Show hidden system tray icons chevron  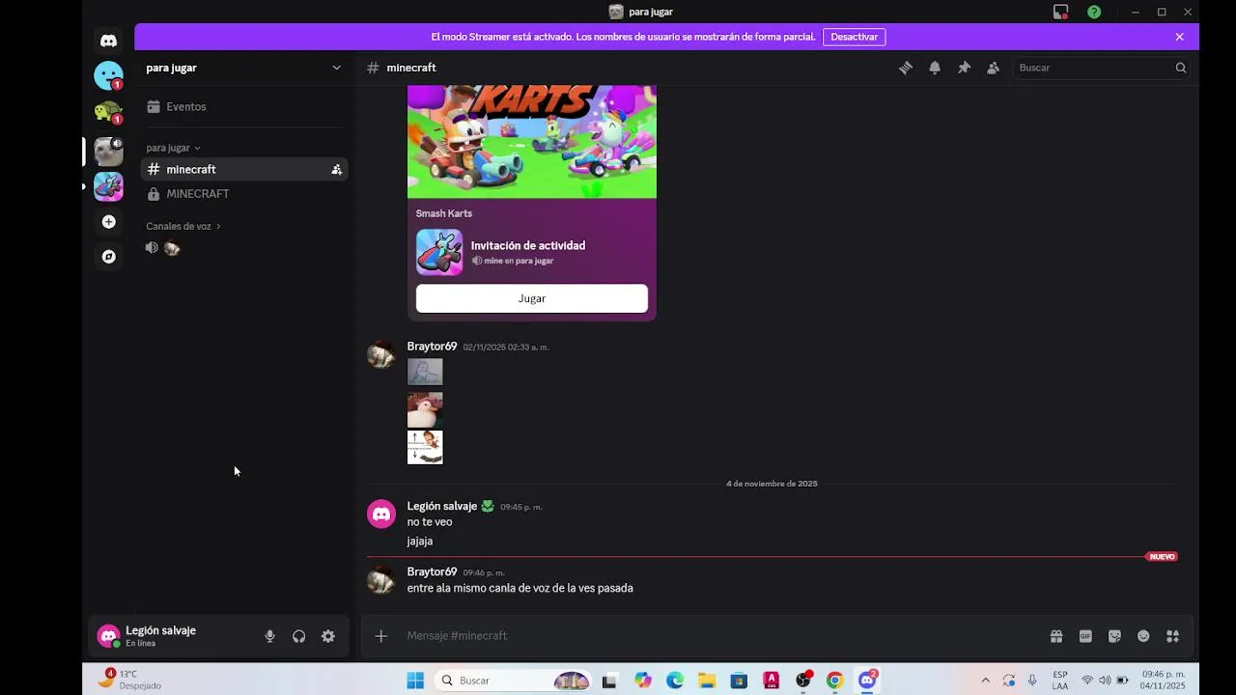tap(985, 681)
